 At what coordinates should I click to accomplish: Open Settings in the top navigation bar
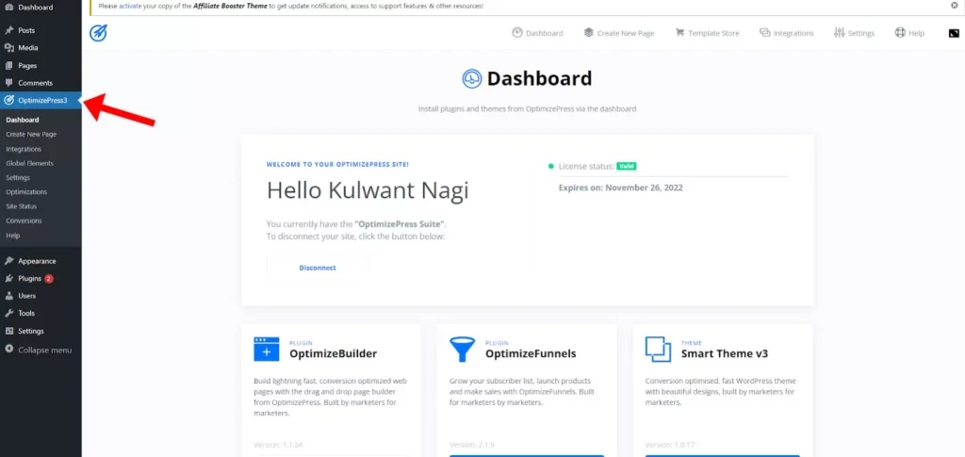(x=854, y=33)
